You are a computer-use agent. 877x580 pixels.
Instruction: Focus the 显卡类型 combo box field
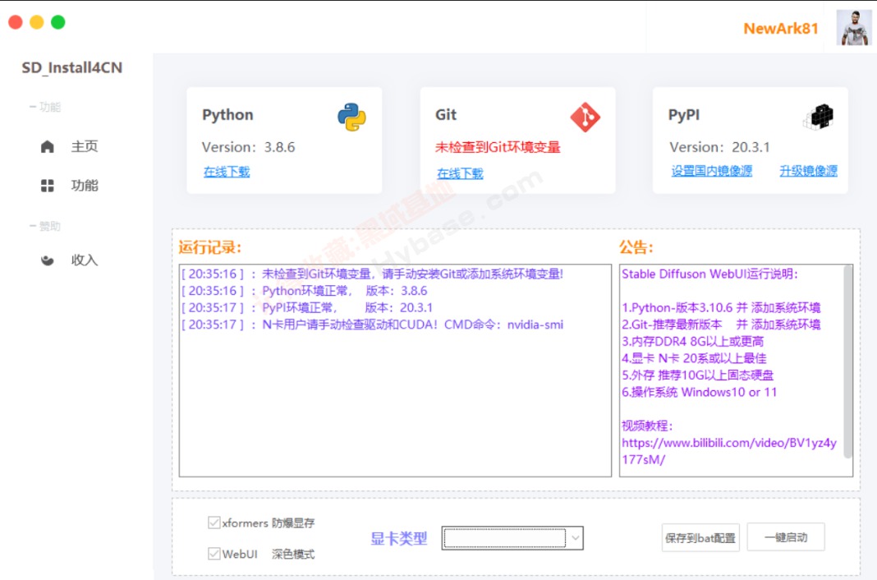[x=512, y=538]
